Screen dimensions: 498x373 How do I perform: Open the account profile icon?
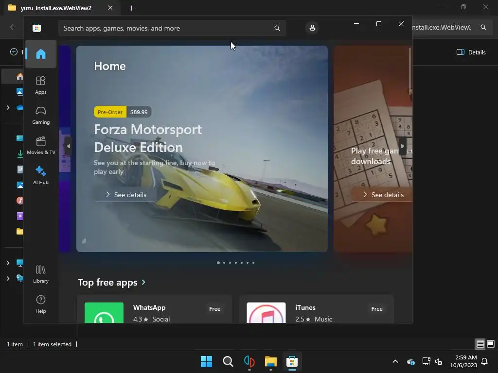(312, 28)
